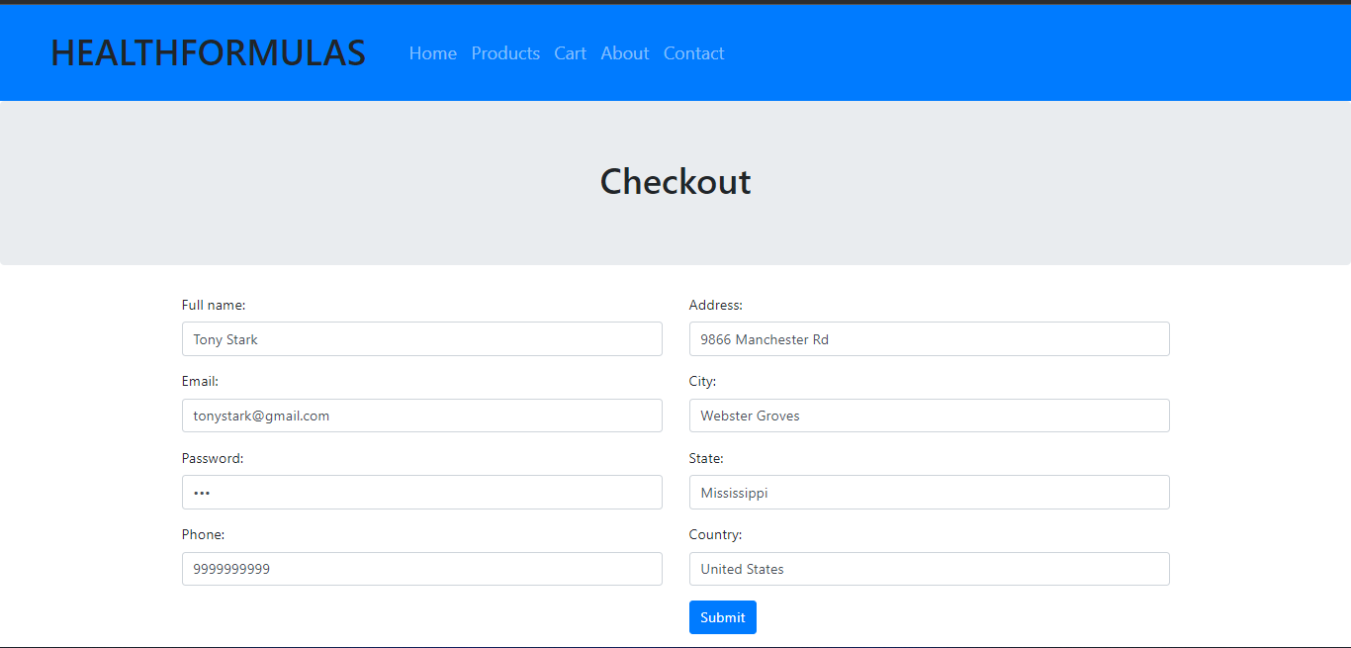Click the HEALTHFORMULAS logo
The width and height of the screenshot is (1351, 648).
pos(208,52)
